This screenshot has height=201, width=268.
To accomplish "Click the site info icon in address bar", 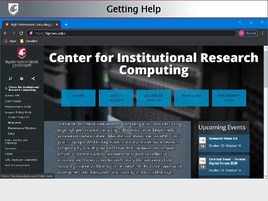I will point(31,33).
